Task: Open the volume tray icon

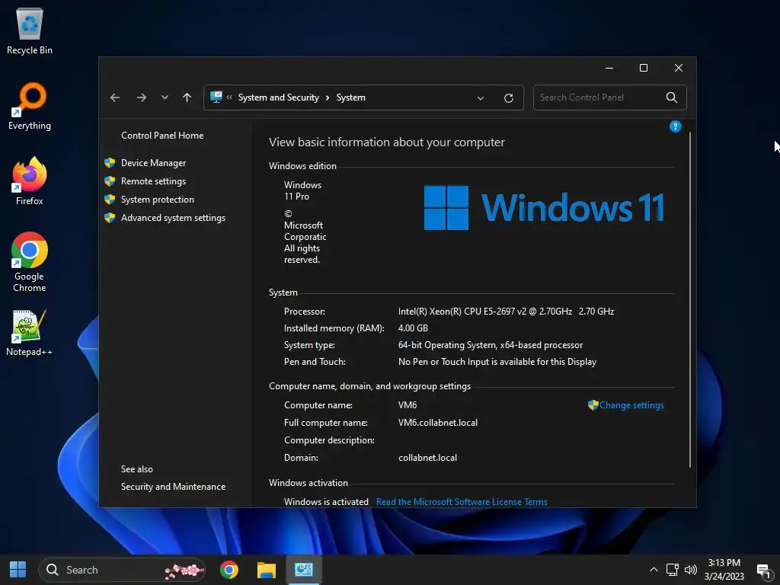Action: click(x=690, y=570)
